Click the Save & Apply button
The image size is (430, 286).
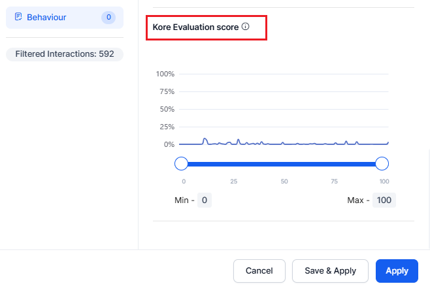(330, 271)
